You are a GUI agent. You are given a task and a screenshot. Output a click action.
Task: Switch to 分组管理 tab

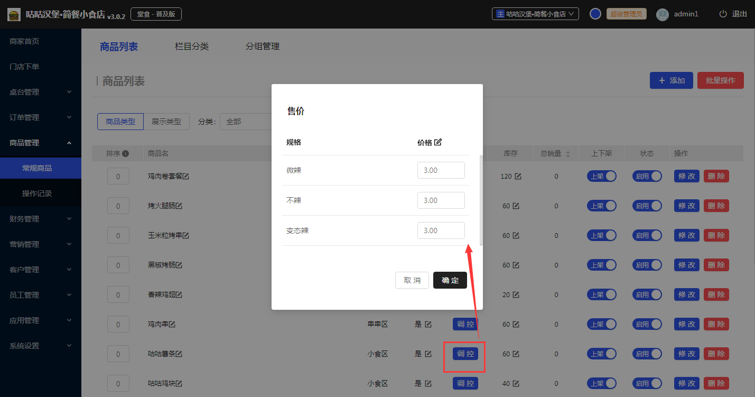click(263, 47)
